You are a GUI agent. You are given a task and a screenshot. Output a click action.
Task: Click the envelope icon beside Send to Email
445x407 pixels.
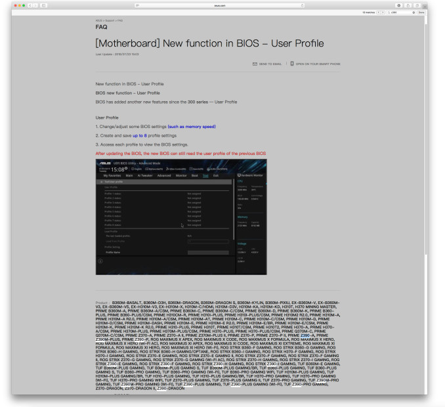(x=255, y=64)
